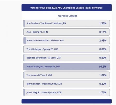Choose the Bjørn Johnsen - Ulsan Hyundai row

(x=67, y=84)
